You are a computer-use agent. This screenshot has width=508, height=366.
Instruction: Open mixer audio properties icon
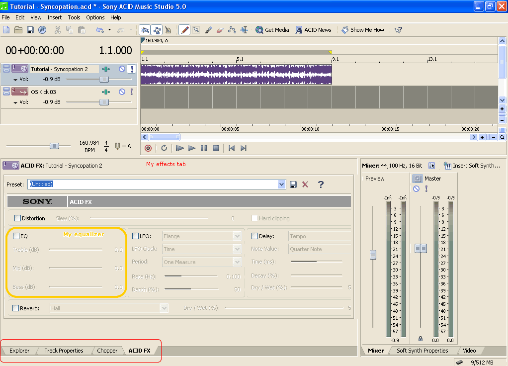432,166
